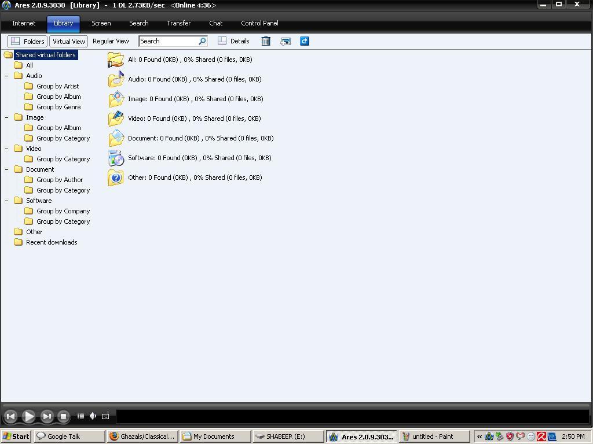Select Group by Category under Video
The width and height of the screenshot is (593, 444).
tap(63, 160)
